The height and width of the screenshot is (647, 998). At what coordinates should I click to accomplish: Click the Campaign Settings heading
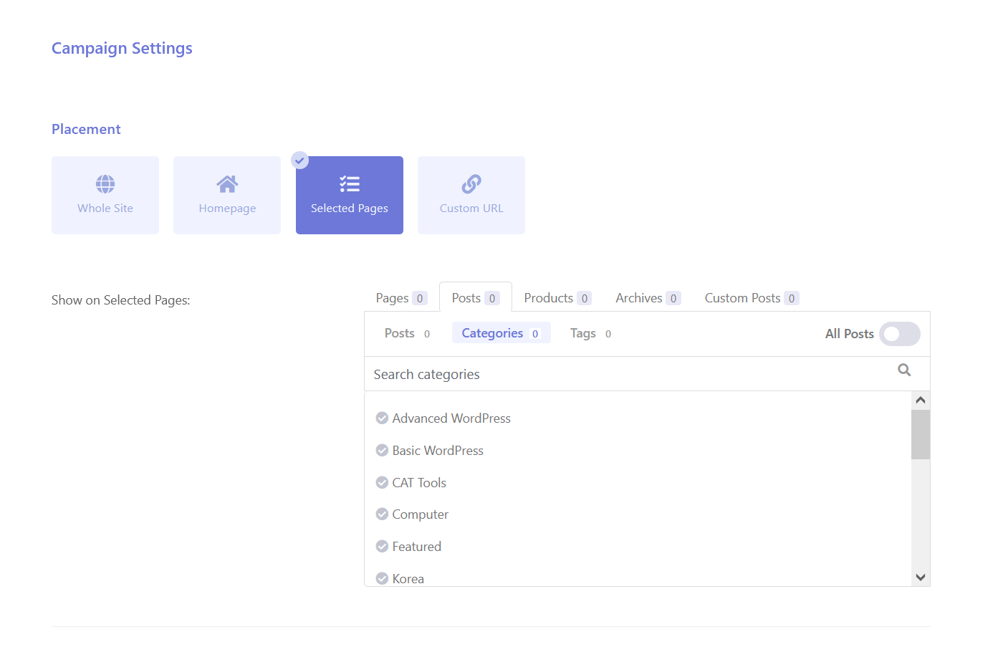click(122, 48)
